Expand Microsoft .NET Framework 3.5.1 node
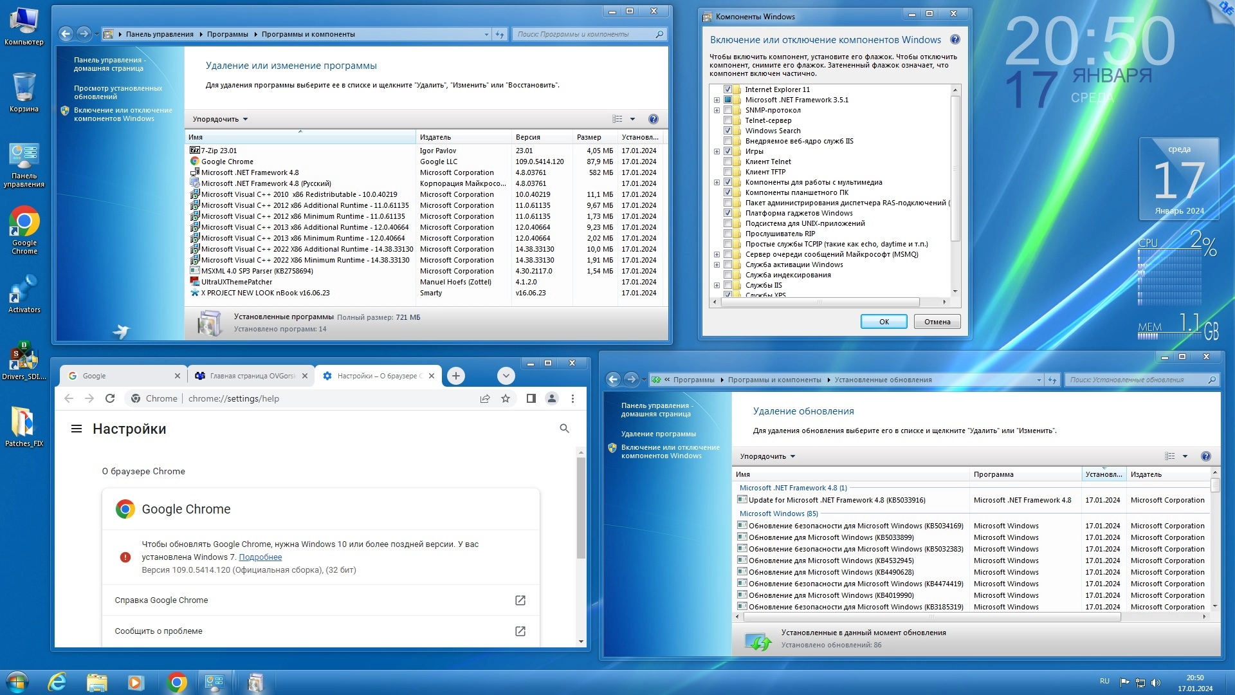Screen dimensions: 1235x695 (x=717, y=100)
